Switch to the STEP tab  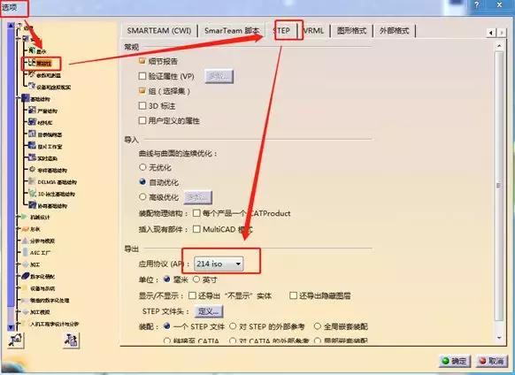(x=281, y=31)
